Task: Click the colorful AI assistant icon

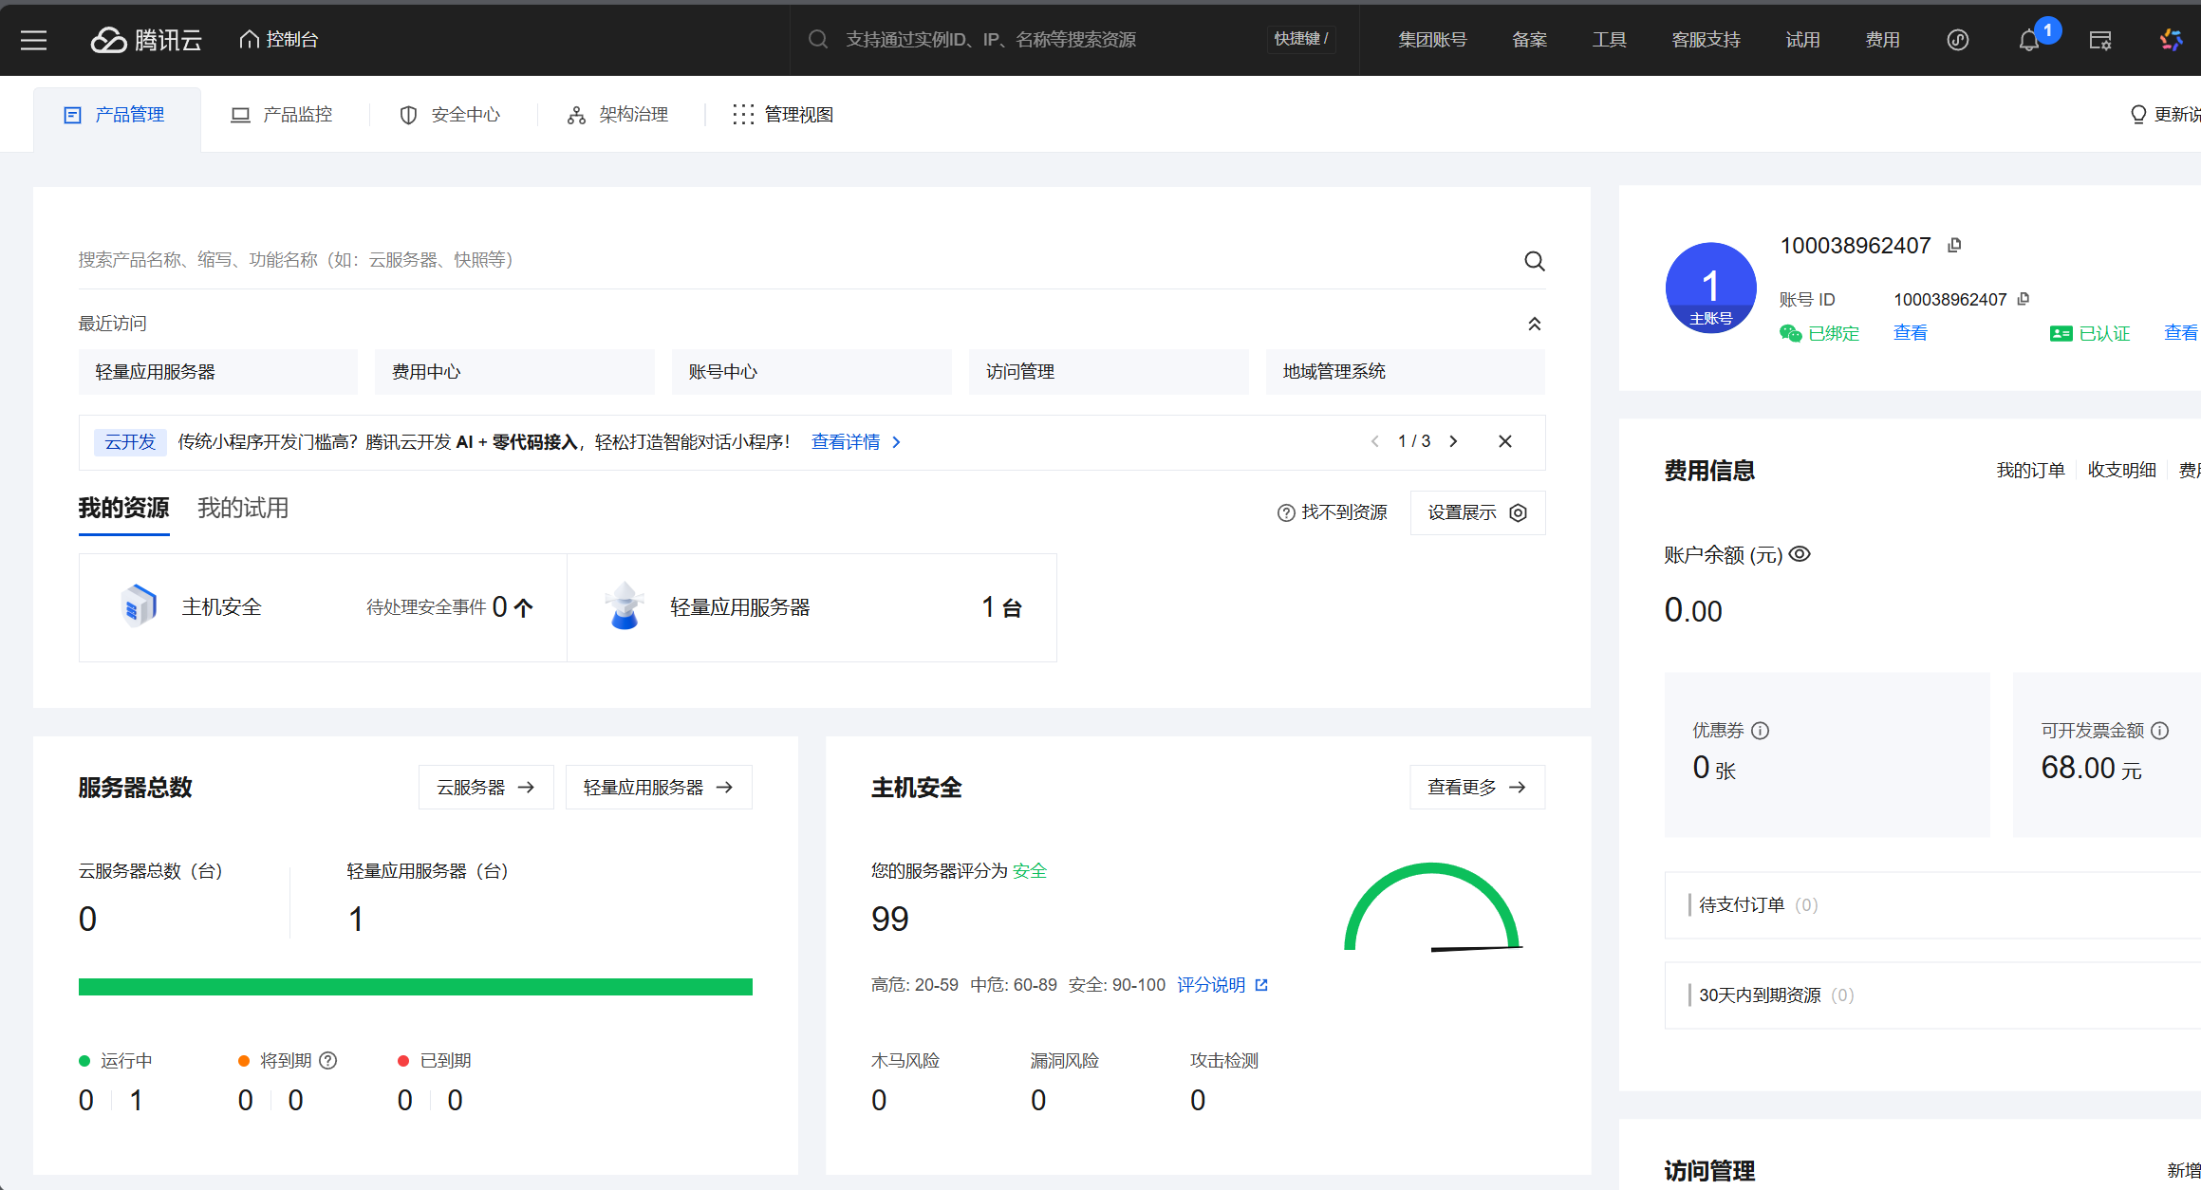Action: [2172, 40]
